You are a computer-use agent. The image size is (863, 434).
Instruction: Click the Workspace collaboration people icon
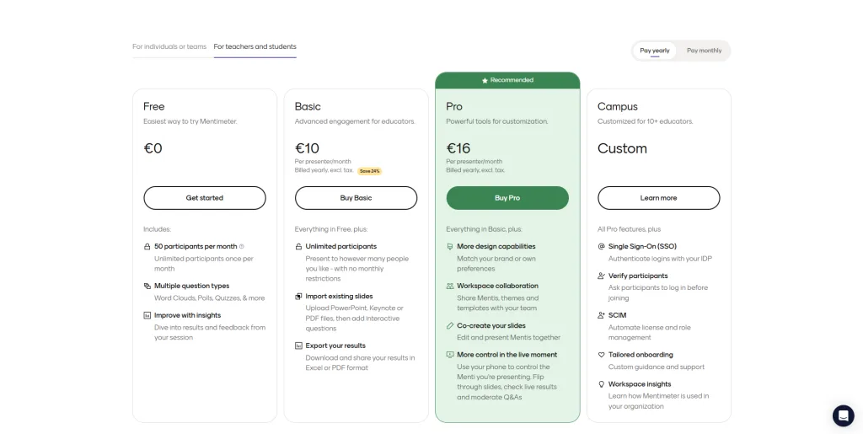tap(450, 287)
